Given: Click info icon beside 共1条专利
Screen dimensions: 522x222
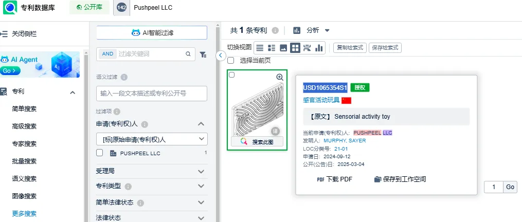Looking at the screenshot, I should coord(275,31).
